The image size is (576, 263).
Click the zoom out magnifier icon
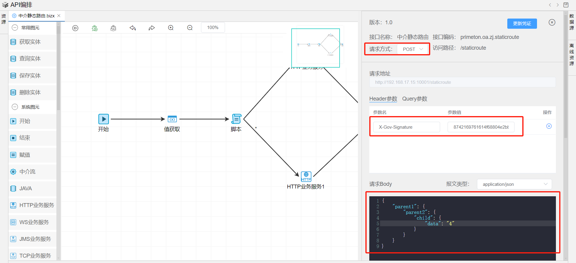pos(190,28)
